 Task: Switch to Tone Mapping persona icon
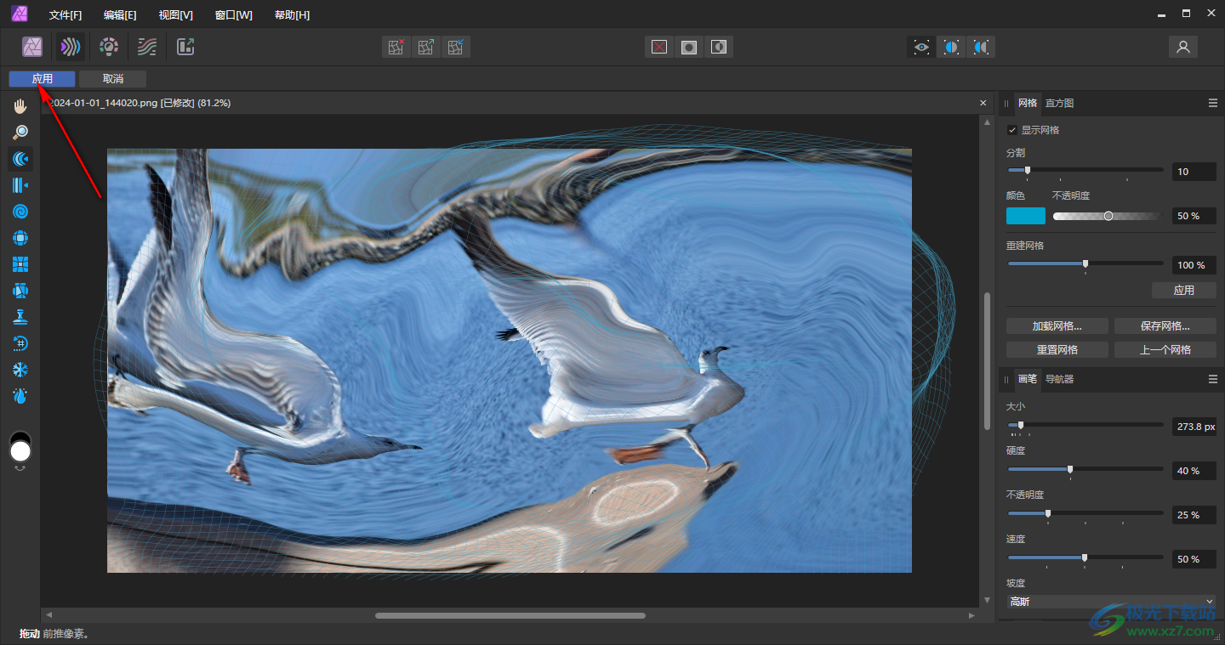coord(147,47)
